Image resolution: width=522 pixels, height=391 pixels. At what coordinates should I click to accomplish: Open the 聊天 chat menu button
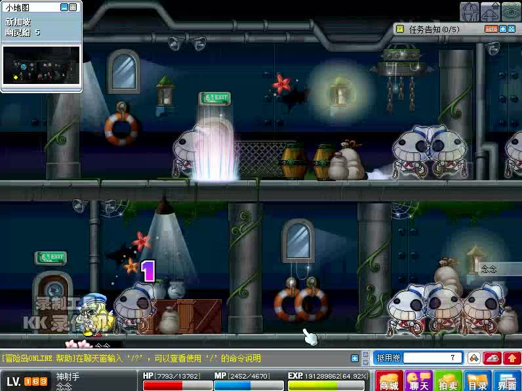pos(418,381)
